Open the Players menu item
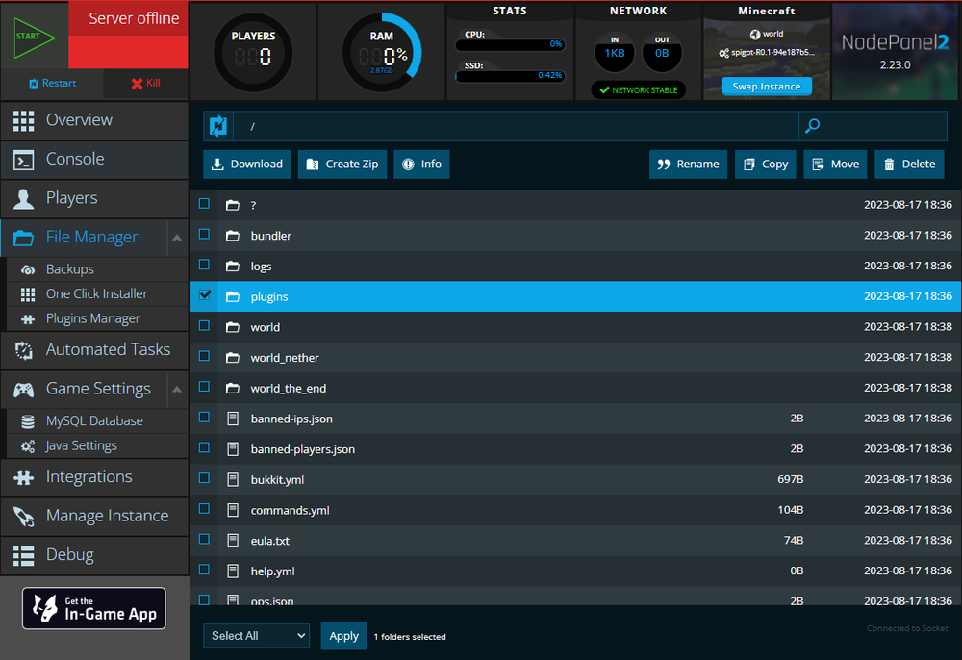 click(x=72, y=198)
